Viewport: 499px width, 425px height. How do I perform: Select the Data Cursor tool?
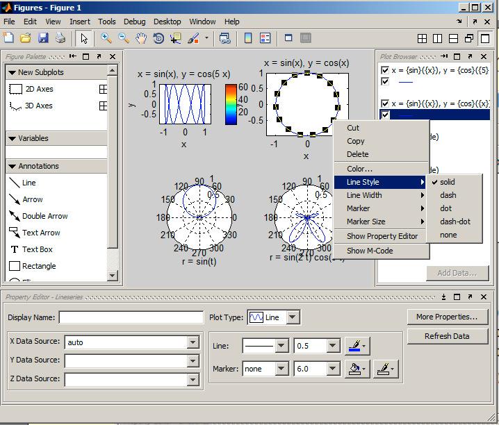click(176, 38)
